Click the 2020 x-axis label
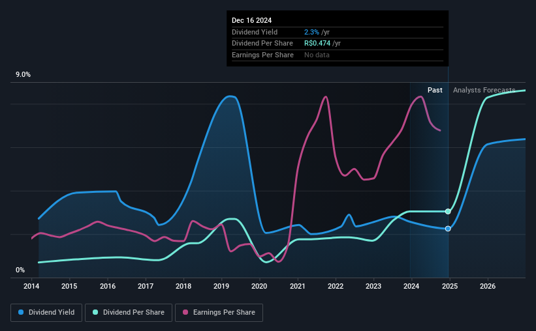Viewport: 536px width, 331px height. 259,286
